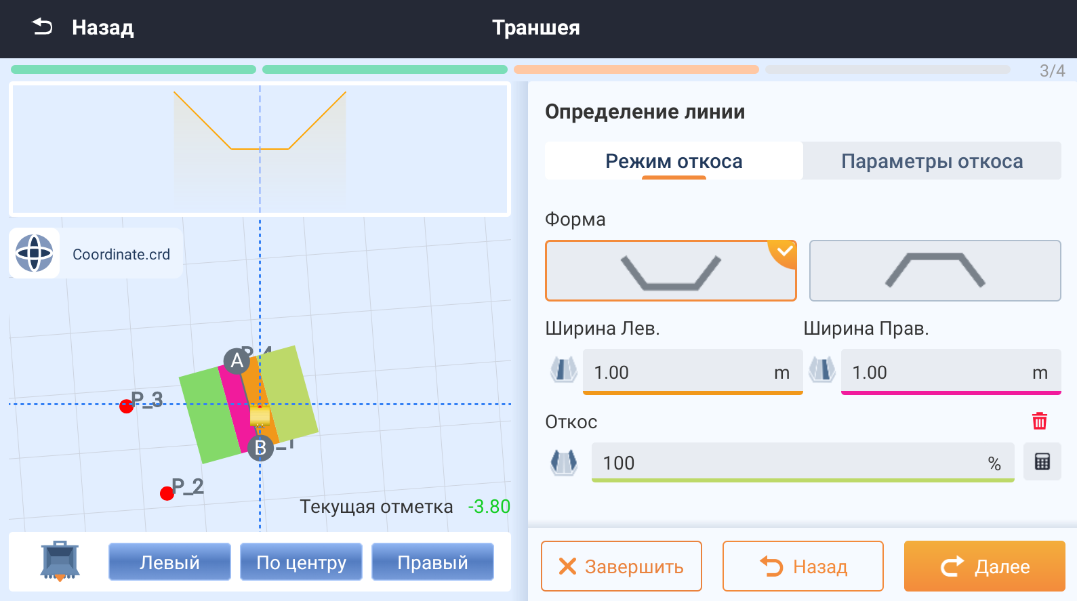Go to next step with Далее
This screenshot has width=1077, height=601.
coord(984,566)
